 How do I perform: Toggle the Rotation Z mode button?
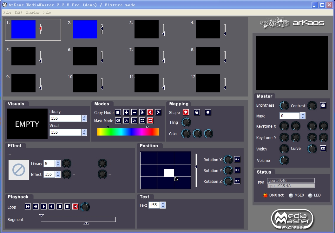click(237, 181)
